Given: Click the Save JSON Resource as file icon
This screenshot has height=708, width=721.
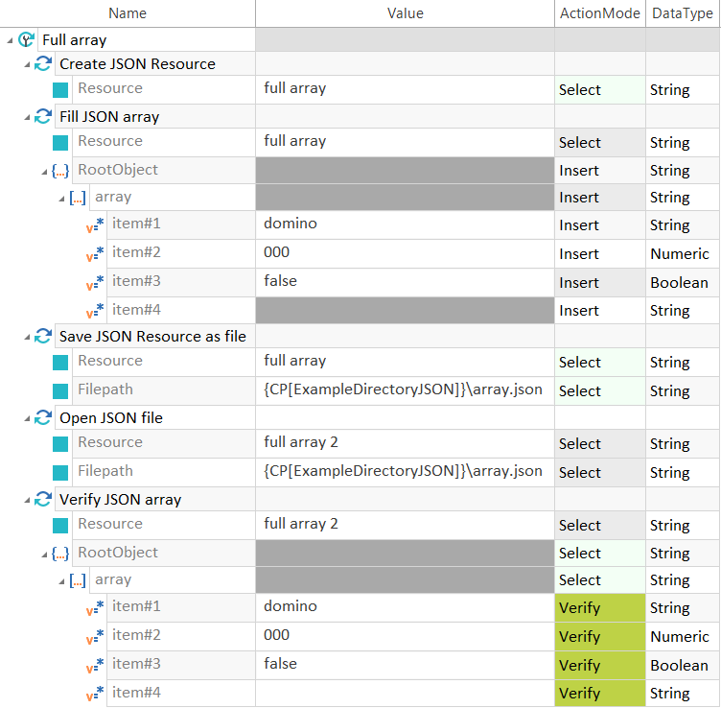Looking at the screenshot, I should click(x=43, y=337).
